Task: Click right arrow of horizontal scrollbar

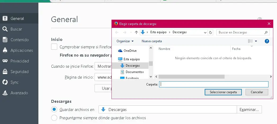Action: coord(271,77)
